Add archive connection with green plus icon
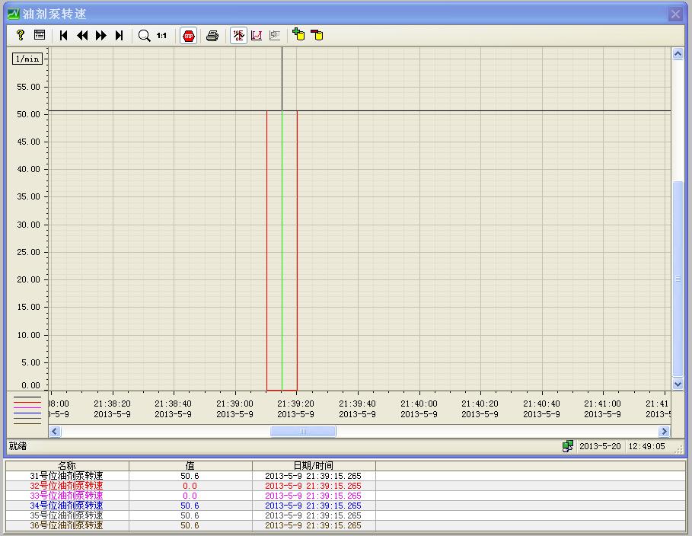This screenshot has width=692, height=536. [298, 34]
